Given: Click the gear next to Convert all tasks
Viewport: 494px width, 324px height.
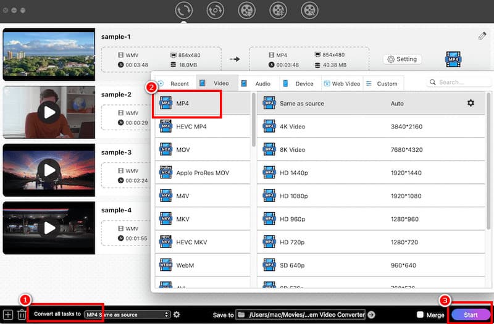Looking at the screenshot, I should point(177,315).
